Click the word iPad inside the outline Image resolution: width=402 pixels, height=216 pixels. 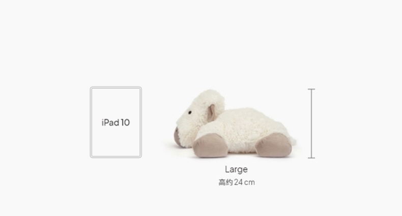(110, 122)
